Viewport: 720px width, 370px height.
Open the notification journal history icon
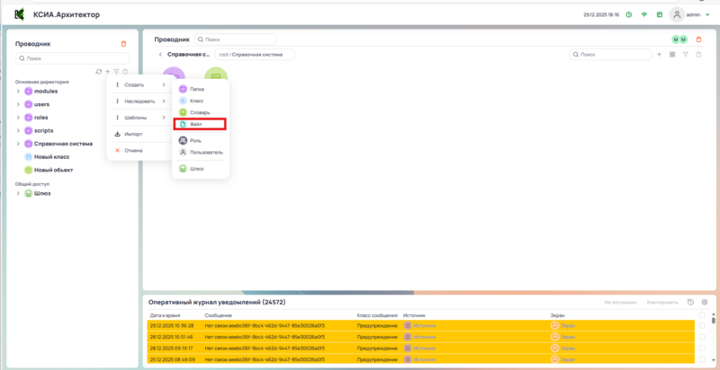tap(690, 303)
